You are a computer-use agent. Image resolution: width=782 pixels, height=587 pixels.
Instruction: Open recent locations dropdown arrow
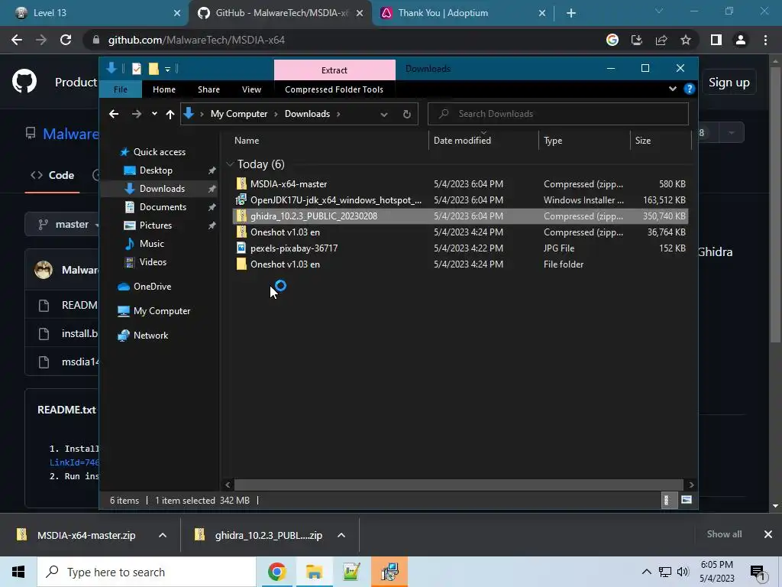pyautogui.click(x=154, y=114)
